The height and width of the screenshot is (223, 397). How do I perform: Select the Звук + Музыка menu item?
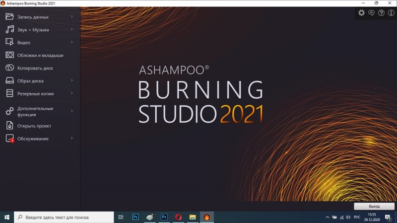click(x=40, y=29)
